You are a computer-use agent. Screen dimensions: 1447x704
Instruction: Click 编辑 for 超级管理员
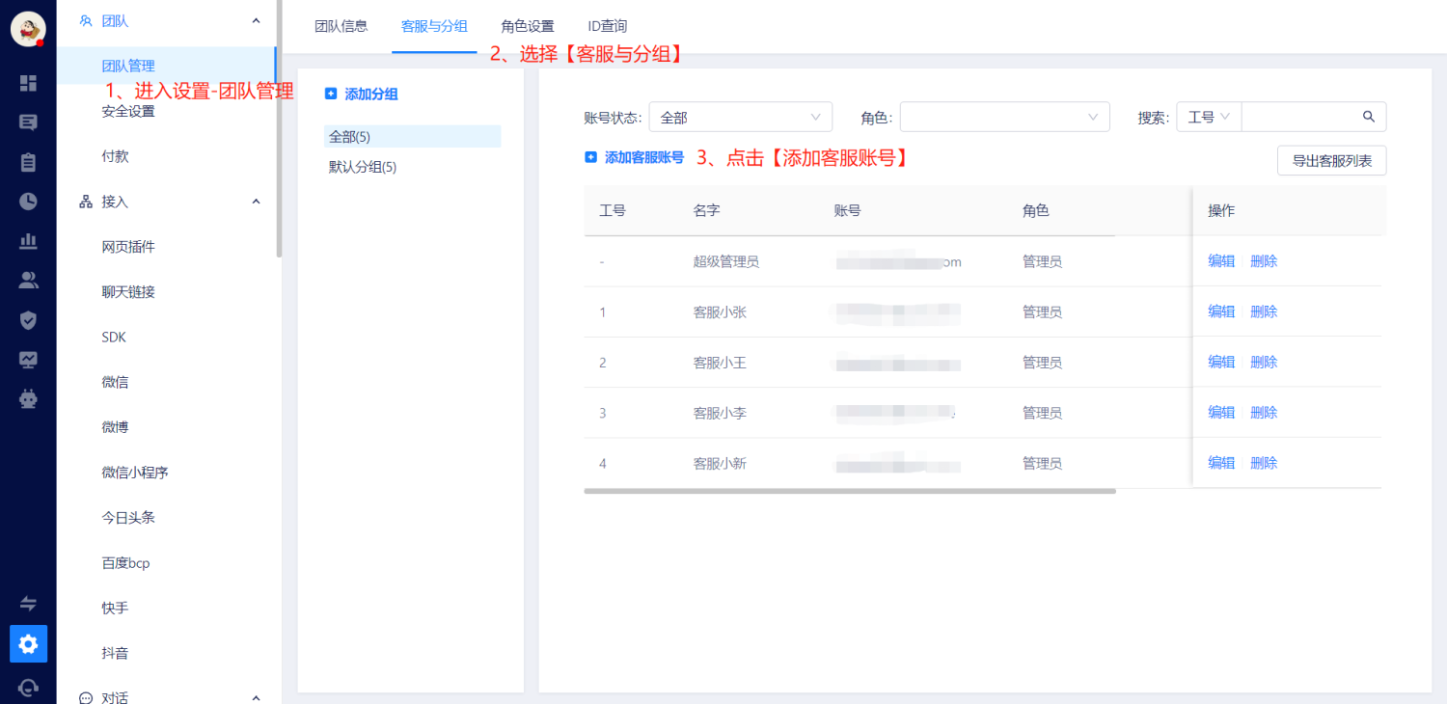[1221, 261]
